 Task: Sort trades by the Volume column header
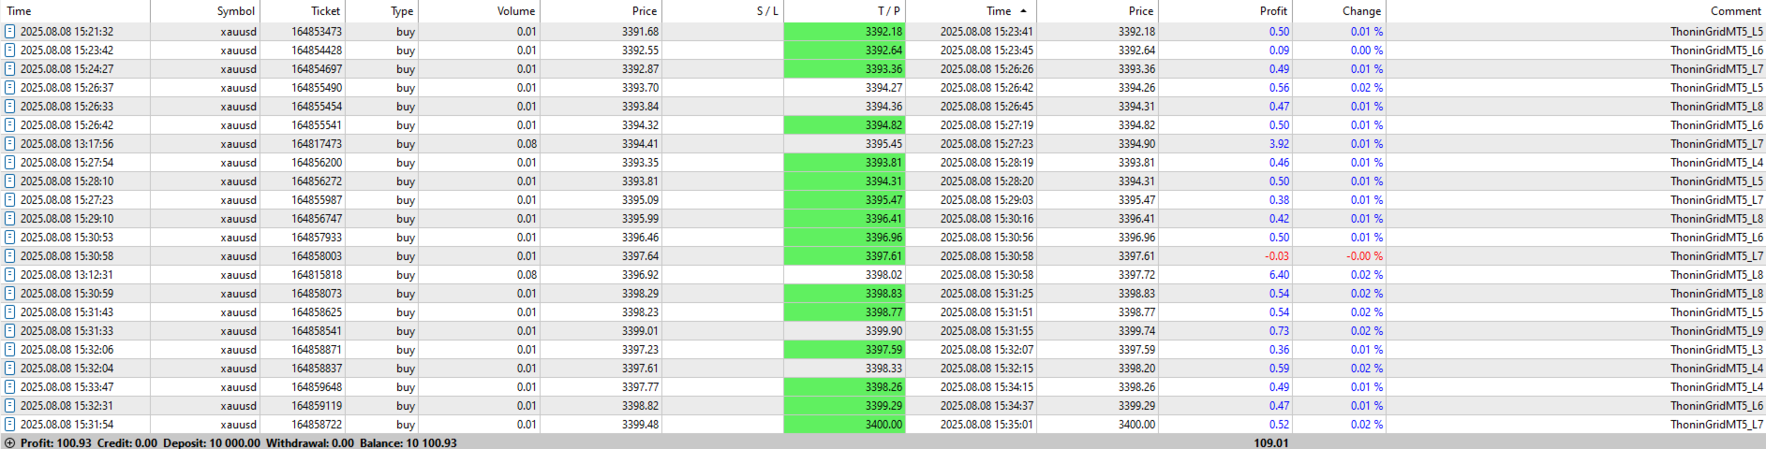[x=479, y=11]
